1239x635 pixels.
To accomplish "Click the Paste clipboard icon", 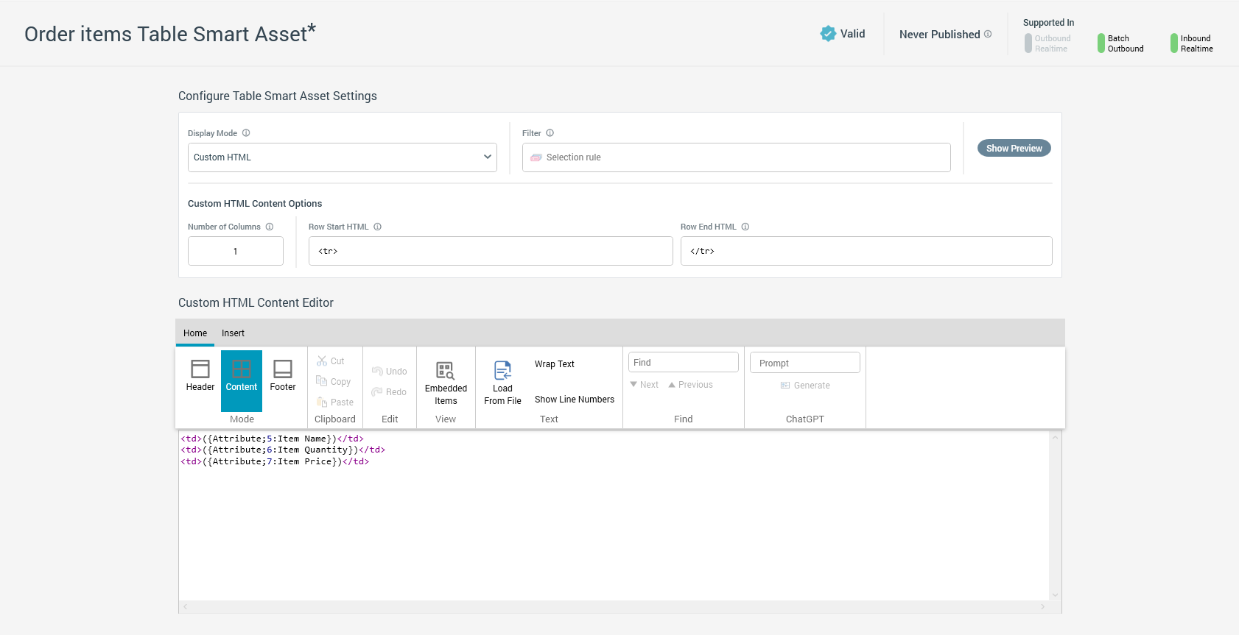I will coord(322,402).
